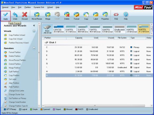Choose the Format toolbar icon
154x115 pixels.
coord(76,16)
